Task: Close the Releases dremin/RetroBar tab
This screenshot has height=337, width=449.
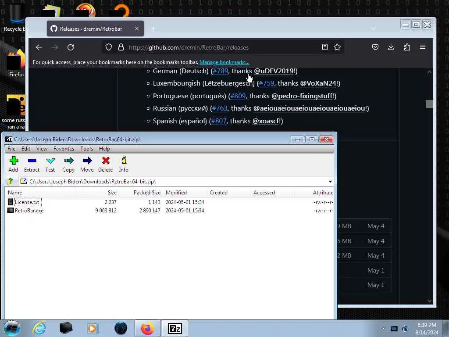Action: pyautogui.click(x=137, y=29)
